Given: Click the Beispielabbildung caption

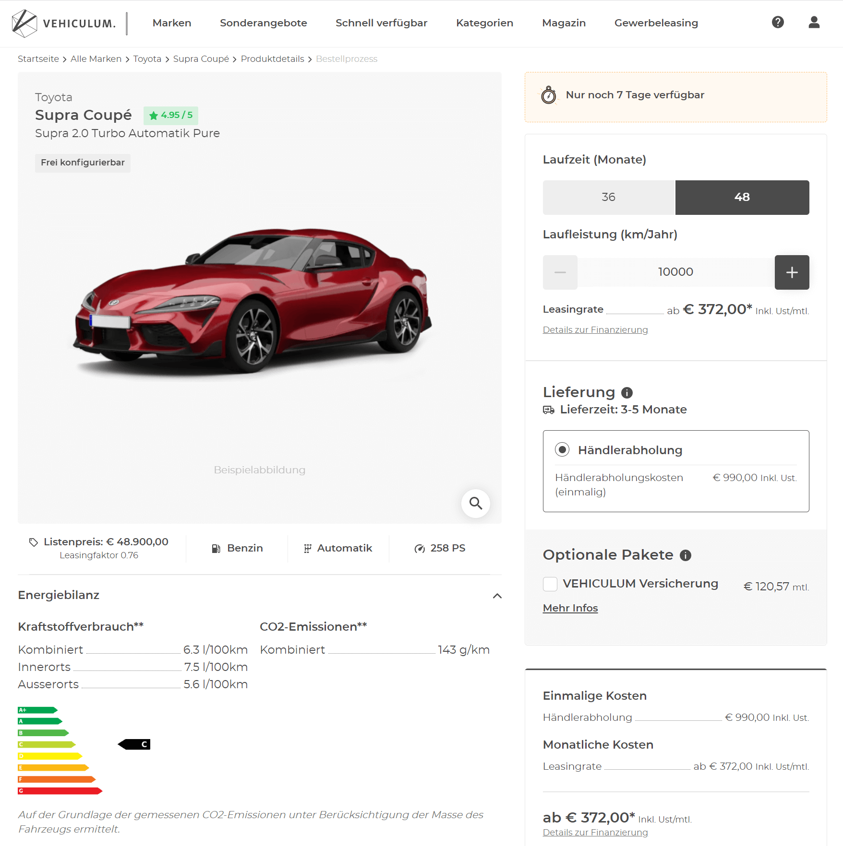Looking at the screenshot, I should pos(259,470).
